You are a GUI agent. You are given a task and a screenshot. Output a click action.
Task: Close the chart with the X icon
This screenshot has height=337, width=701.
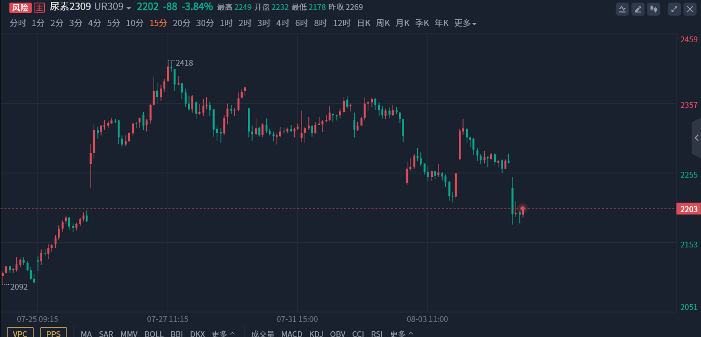[690, 9]
